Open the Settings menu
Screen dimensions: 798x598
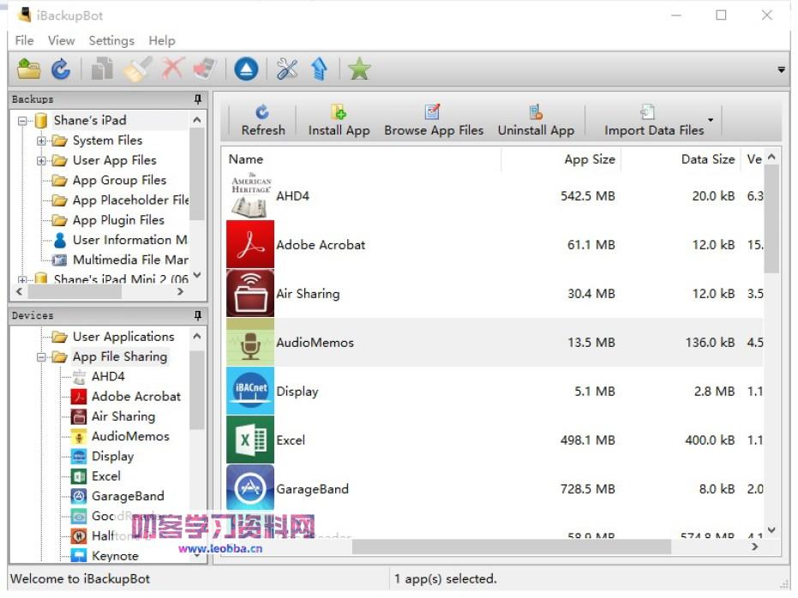(x=111, y=40)
